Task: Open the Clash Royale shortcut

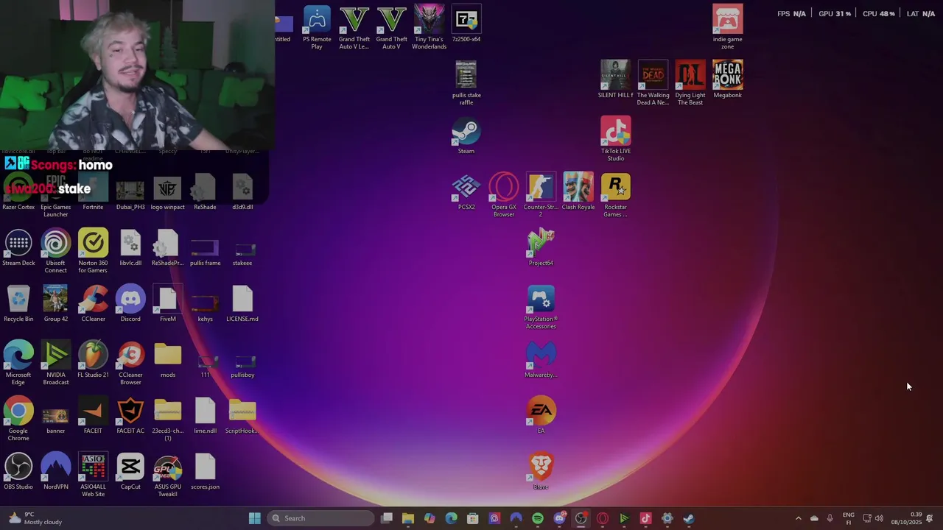Action: pos(578,192)
